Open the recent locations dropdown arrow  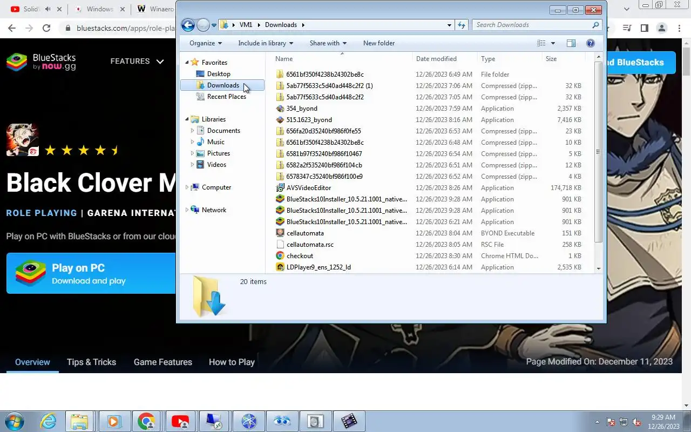click(214, 25)
